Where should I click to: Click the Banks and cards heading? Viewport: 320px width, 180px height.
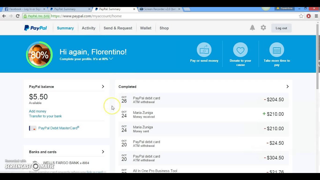coord(43,152)
